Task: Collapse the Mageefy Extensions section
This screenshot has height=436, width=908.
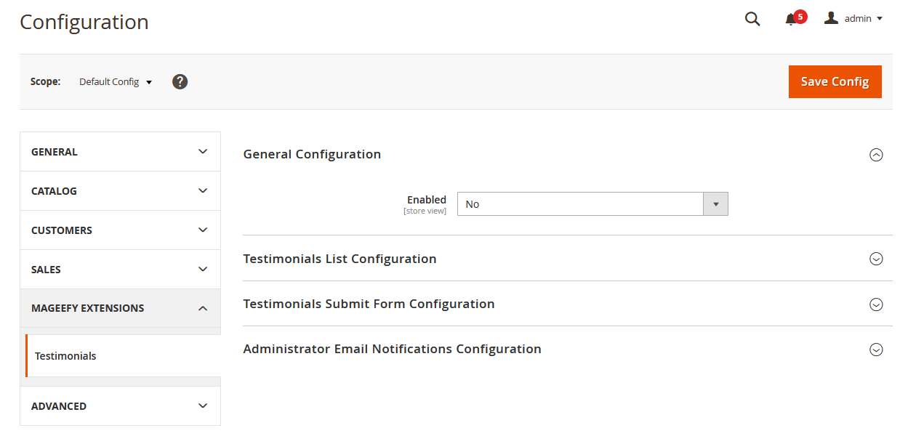Action: pyautogui.click(x=120, y=308)
